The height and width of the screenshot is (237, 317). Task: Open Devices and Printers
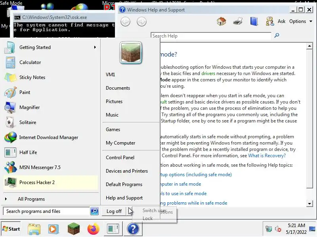(x=127, y=171)
